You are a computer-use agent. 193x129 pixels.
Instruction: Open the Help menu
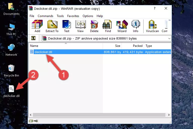tap(100, 16)
